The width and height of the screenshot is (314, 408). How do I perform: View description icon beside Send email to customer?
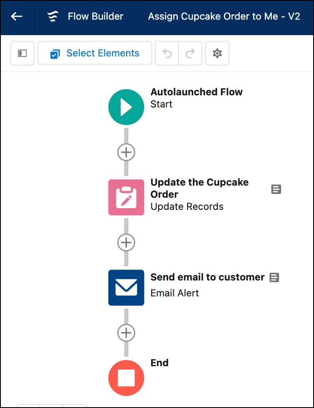pyautogui.click(x=274, y=278)
